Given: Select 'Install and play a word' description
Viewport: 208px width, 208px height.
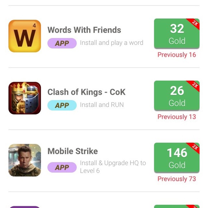Looking at the screenshot, I should tap(112, 43).
